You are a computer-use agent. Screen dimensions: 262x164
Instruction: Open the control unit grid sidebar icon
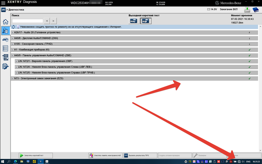5,57
